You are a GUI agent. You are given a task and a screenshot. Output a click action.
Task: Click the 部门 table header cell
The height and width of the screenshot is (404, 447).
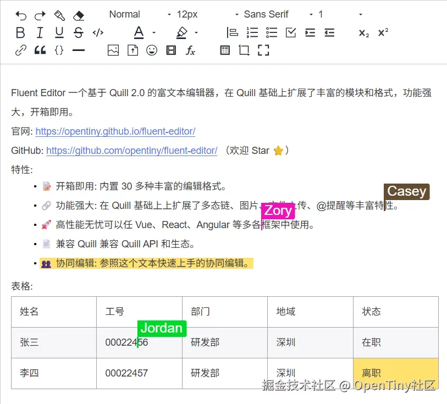225,312
